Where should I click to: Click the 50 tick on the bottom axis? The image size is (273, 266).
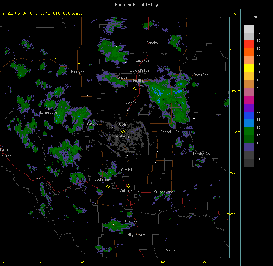(163, 262)
